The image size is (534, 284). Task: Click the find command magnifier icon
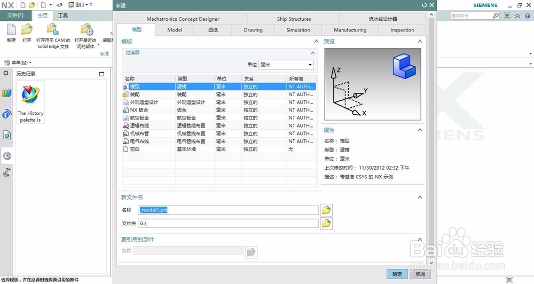(496, 15)
